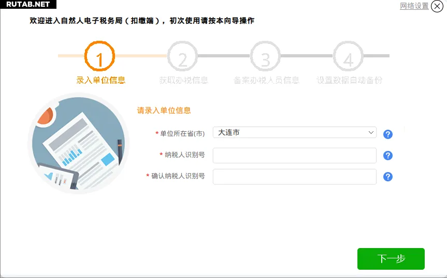Select the 备案办税人员信息 step label

coord(266,80)
